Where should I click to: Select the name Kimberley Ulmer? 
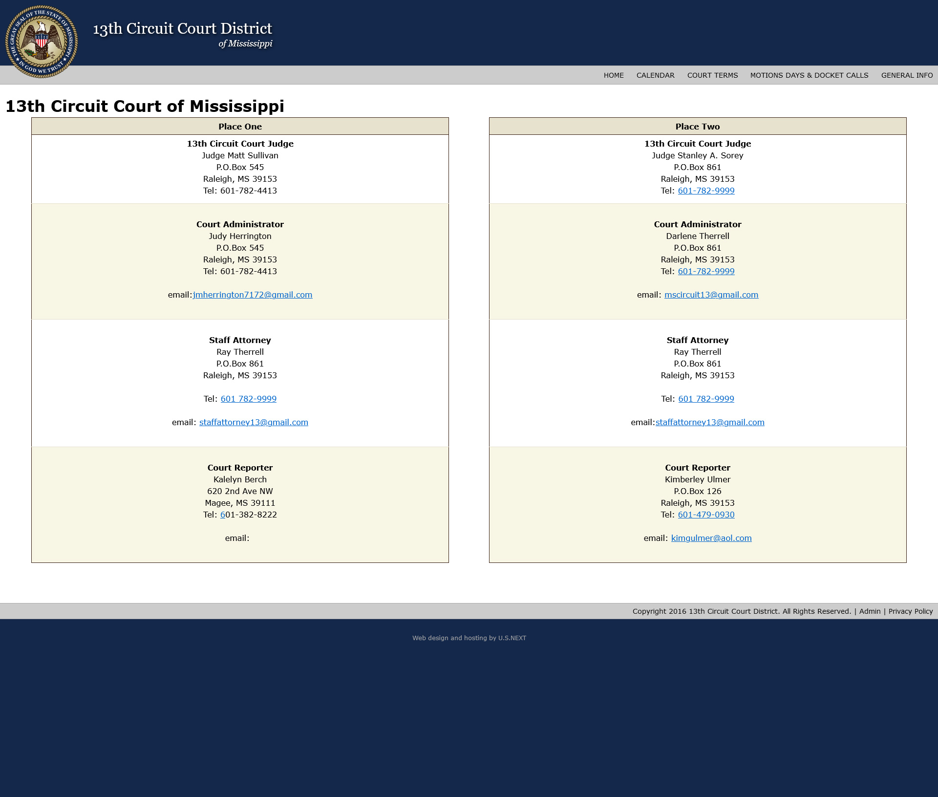click(698, 479)
